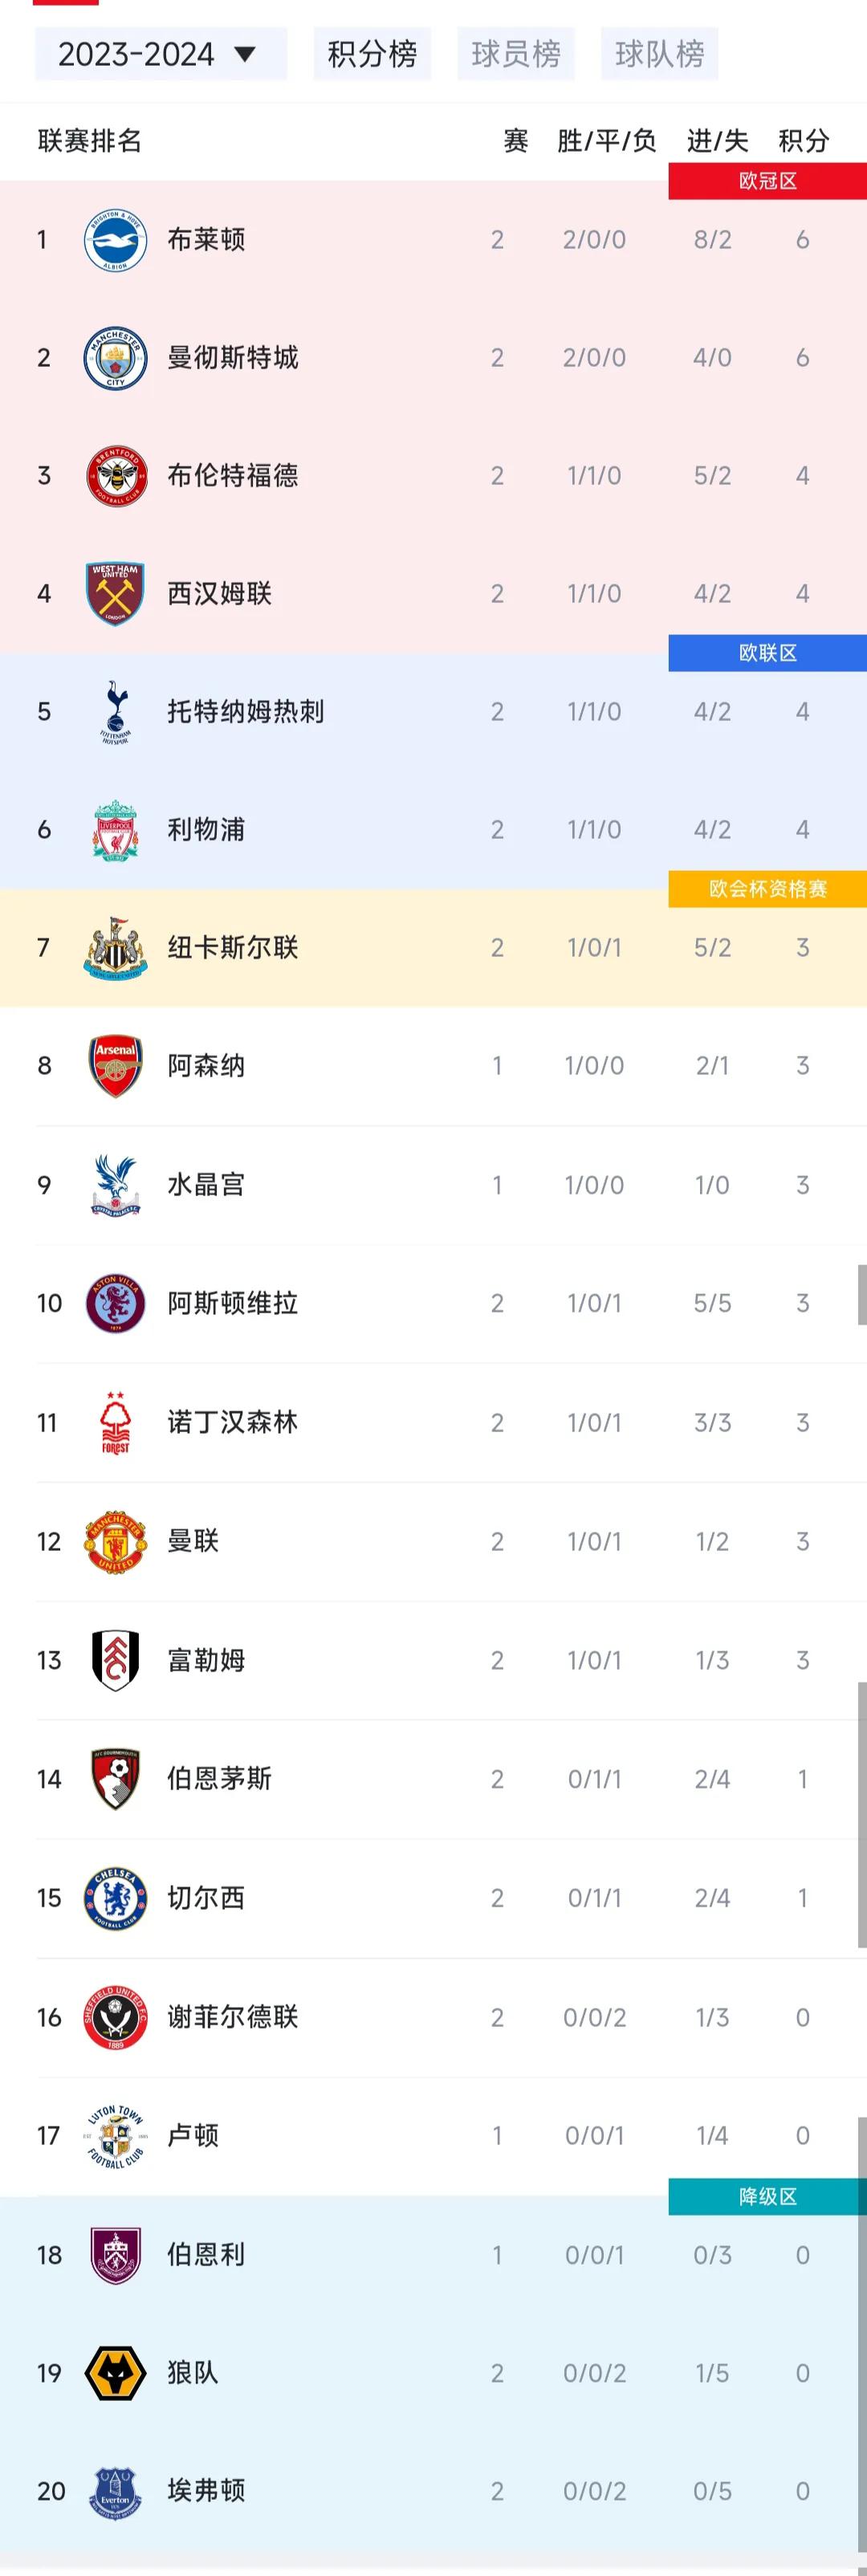The width and height of the screenshot is (867, 2576).
Task: Tap the Everton club crest
Action: tap(115, 2491)
